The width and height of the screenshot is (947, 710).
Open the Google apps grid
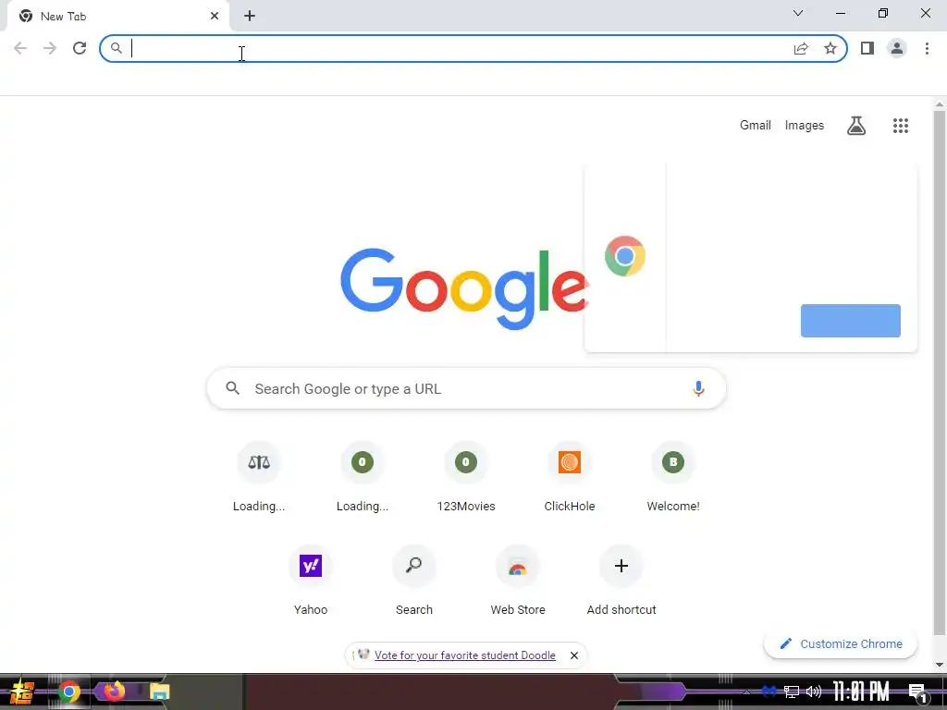coord(901,126)
